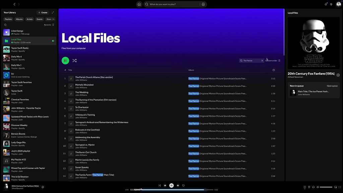Screen dimensions: 343x193
Task: Filter library by Albums
Action: (x=19, y=19)
